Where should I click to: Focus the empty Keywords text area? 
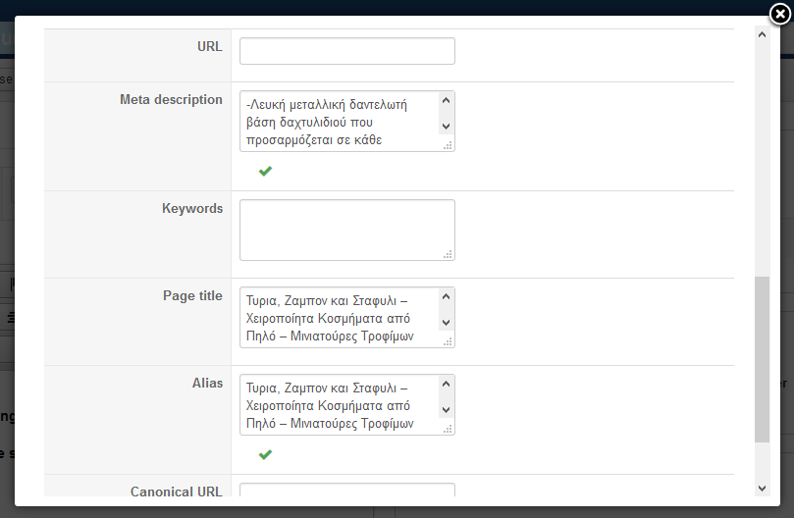click(x=346, y=231)
